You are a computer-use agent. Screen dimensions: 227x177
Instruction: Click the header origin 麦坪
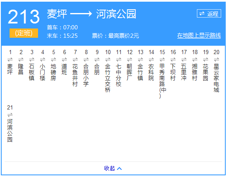coord(57,14)
